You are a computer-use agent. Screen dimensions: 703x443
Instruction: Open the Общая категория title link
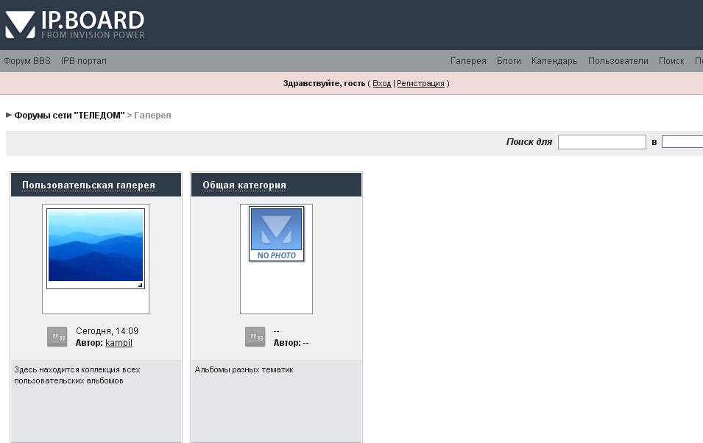244,185
